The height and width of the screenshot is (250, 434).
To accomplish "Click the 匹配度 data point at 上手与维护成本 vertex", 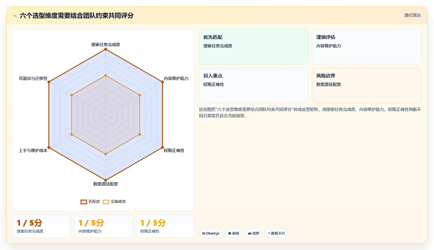I will click(49, 148).
